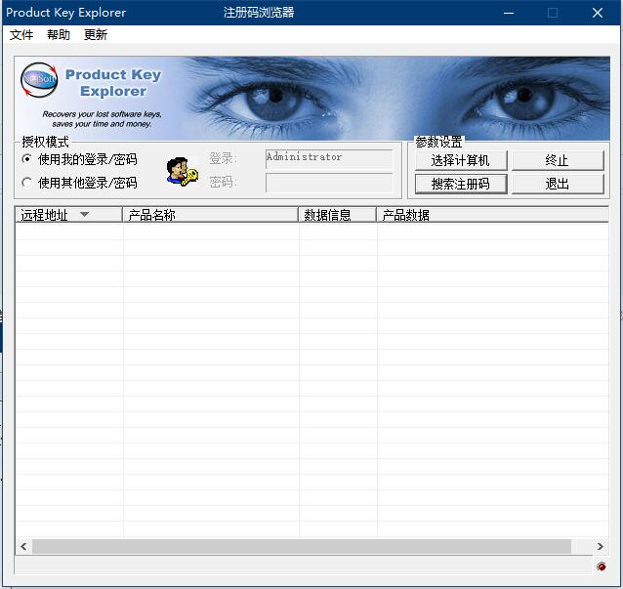This screenshot has width=623, height=589.
Task: Click the 搜索注册码 button
Action: pos(461,184)
